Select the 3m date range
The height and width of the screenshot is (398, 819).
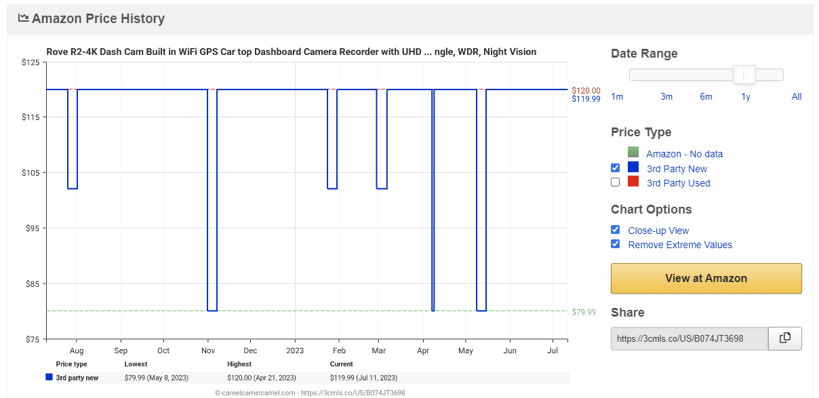666,96
